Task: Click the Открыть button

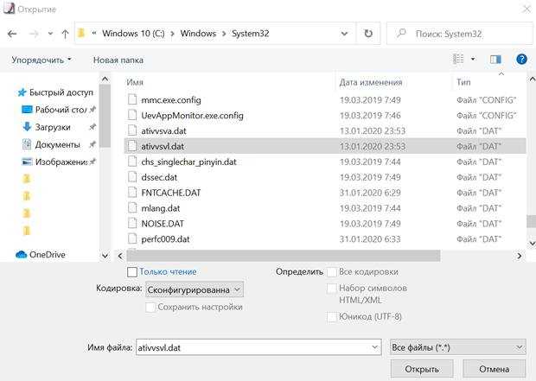Action: pyautogui.click(x=422, y=369)
